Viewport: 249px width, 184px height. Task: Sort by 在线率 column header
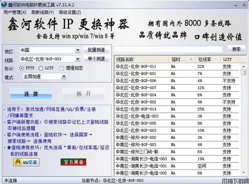click(x=208, y=60)
